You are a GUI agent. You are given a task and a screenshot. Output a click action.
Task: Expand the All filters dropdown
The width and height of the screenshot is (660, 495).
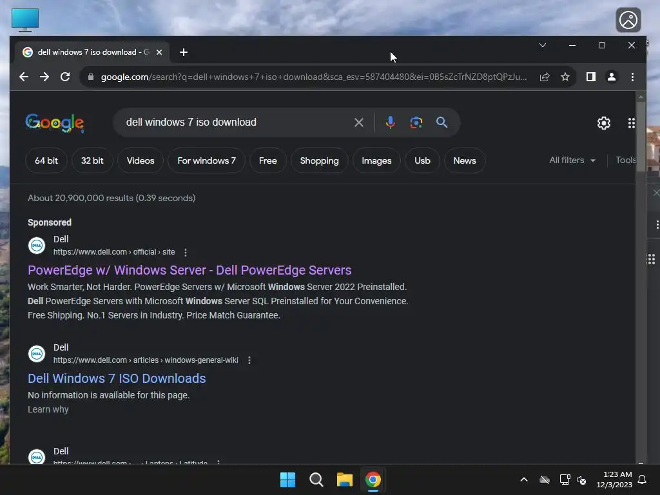point(572,160)
